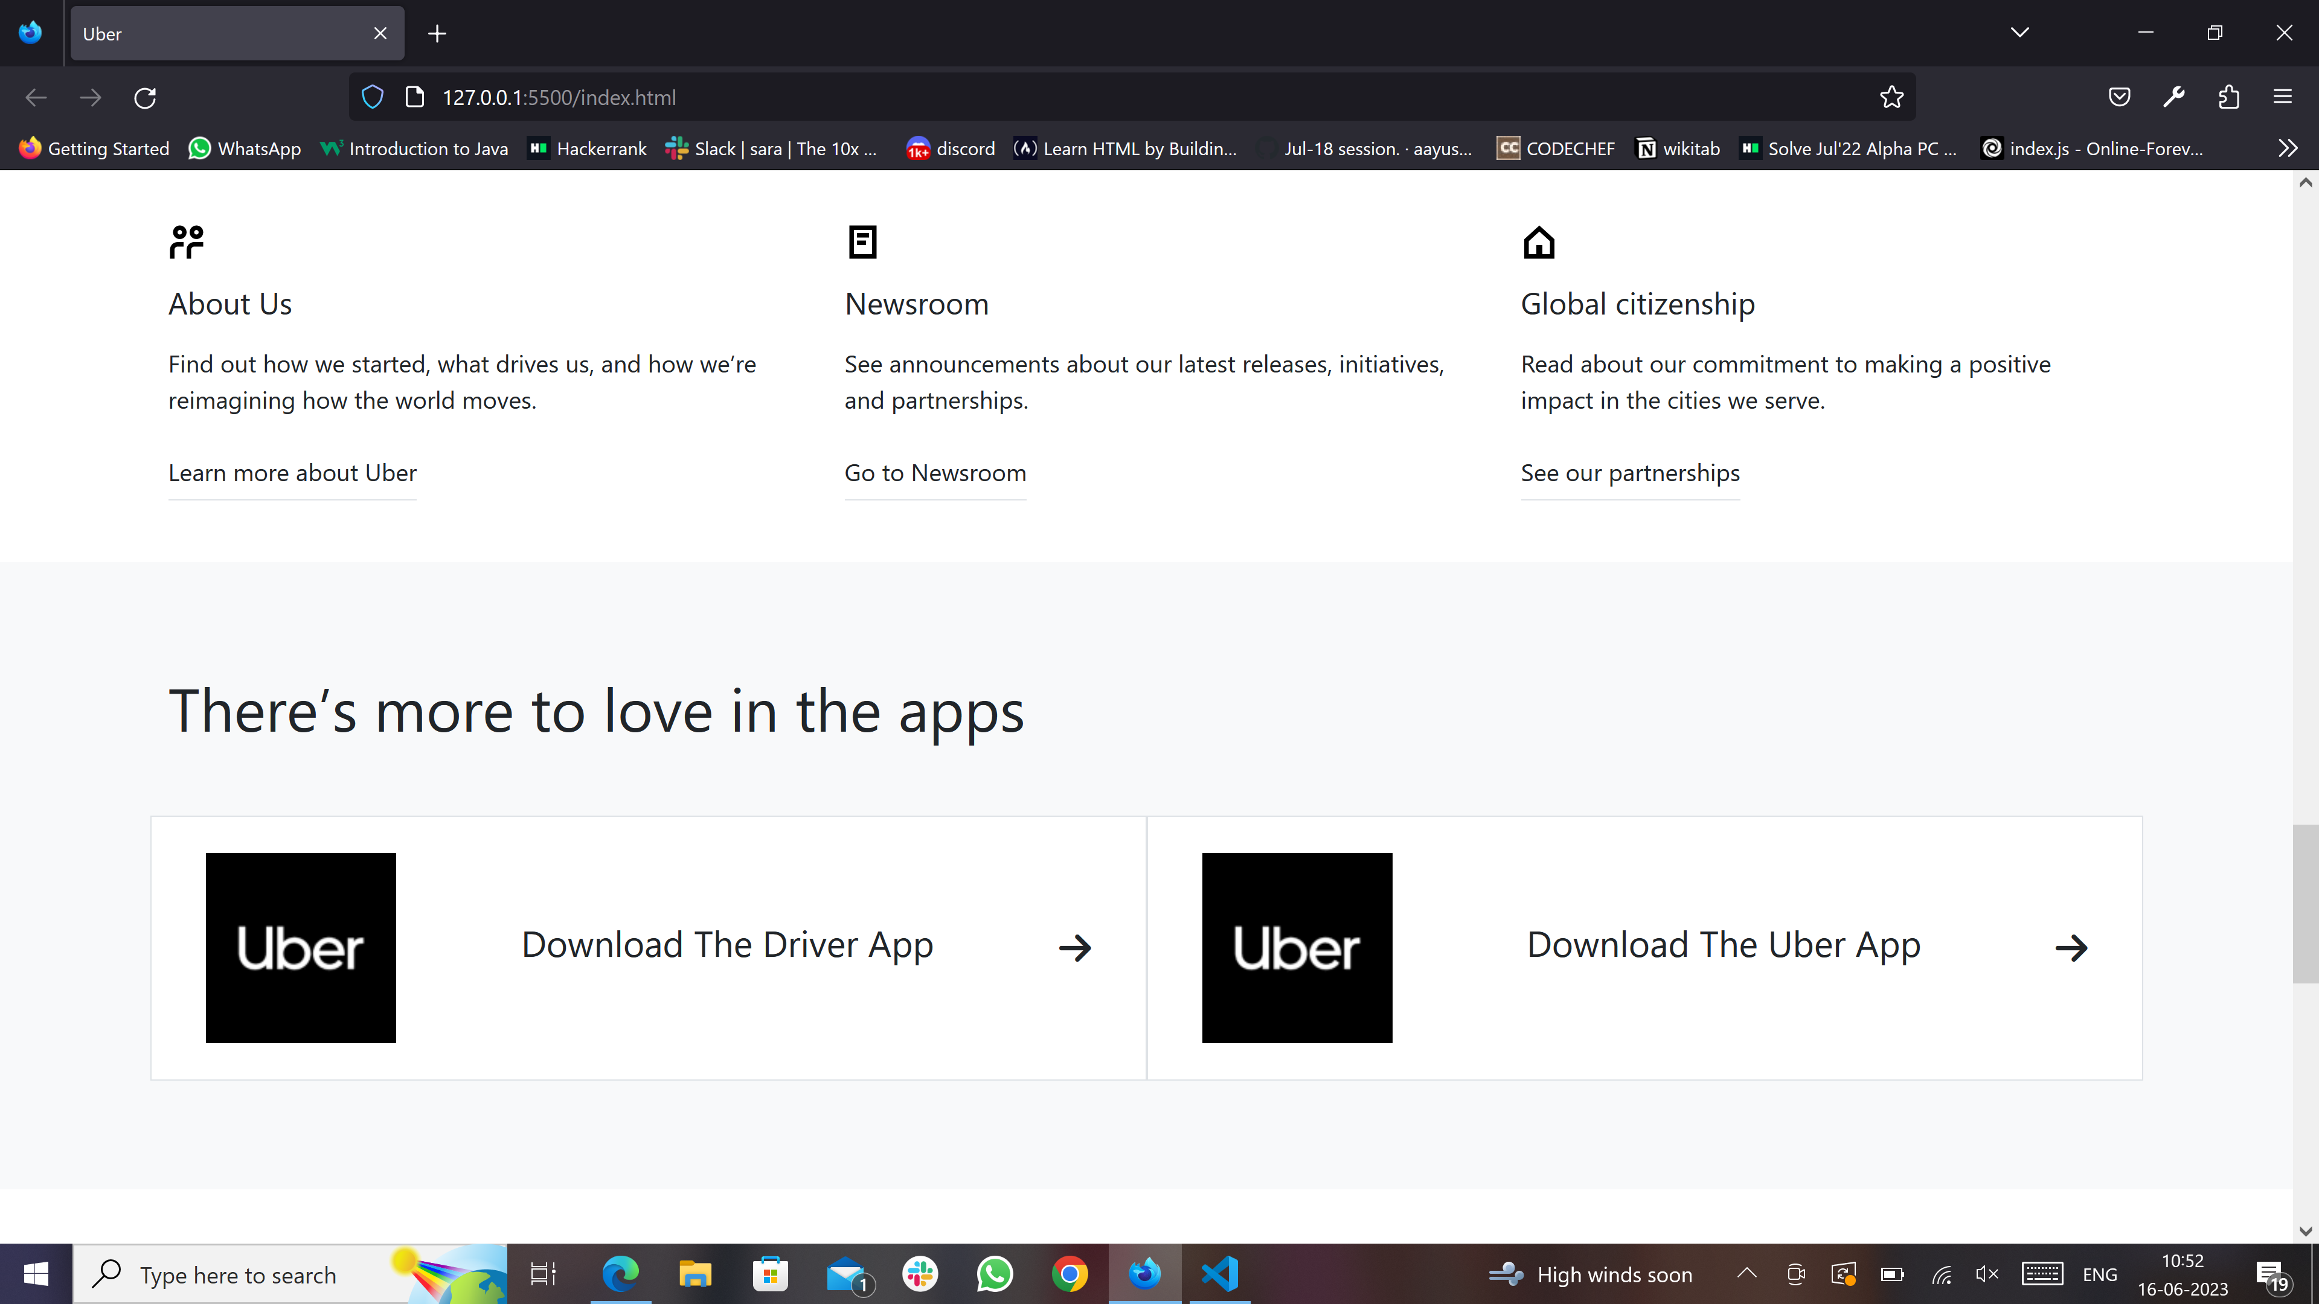Screen dimensions: 2319x1304
Task: Click arrow next to Download The Uber App
Action: click(2071, 948)
